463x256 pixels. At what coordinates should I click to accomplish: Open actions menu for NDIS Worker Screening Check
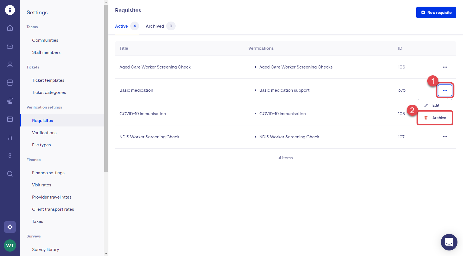click(x=445, y=137)
